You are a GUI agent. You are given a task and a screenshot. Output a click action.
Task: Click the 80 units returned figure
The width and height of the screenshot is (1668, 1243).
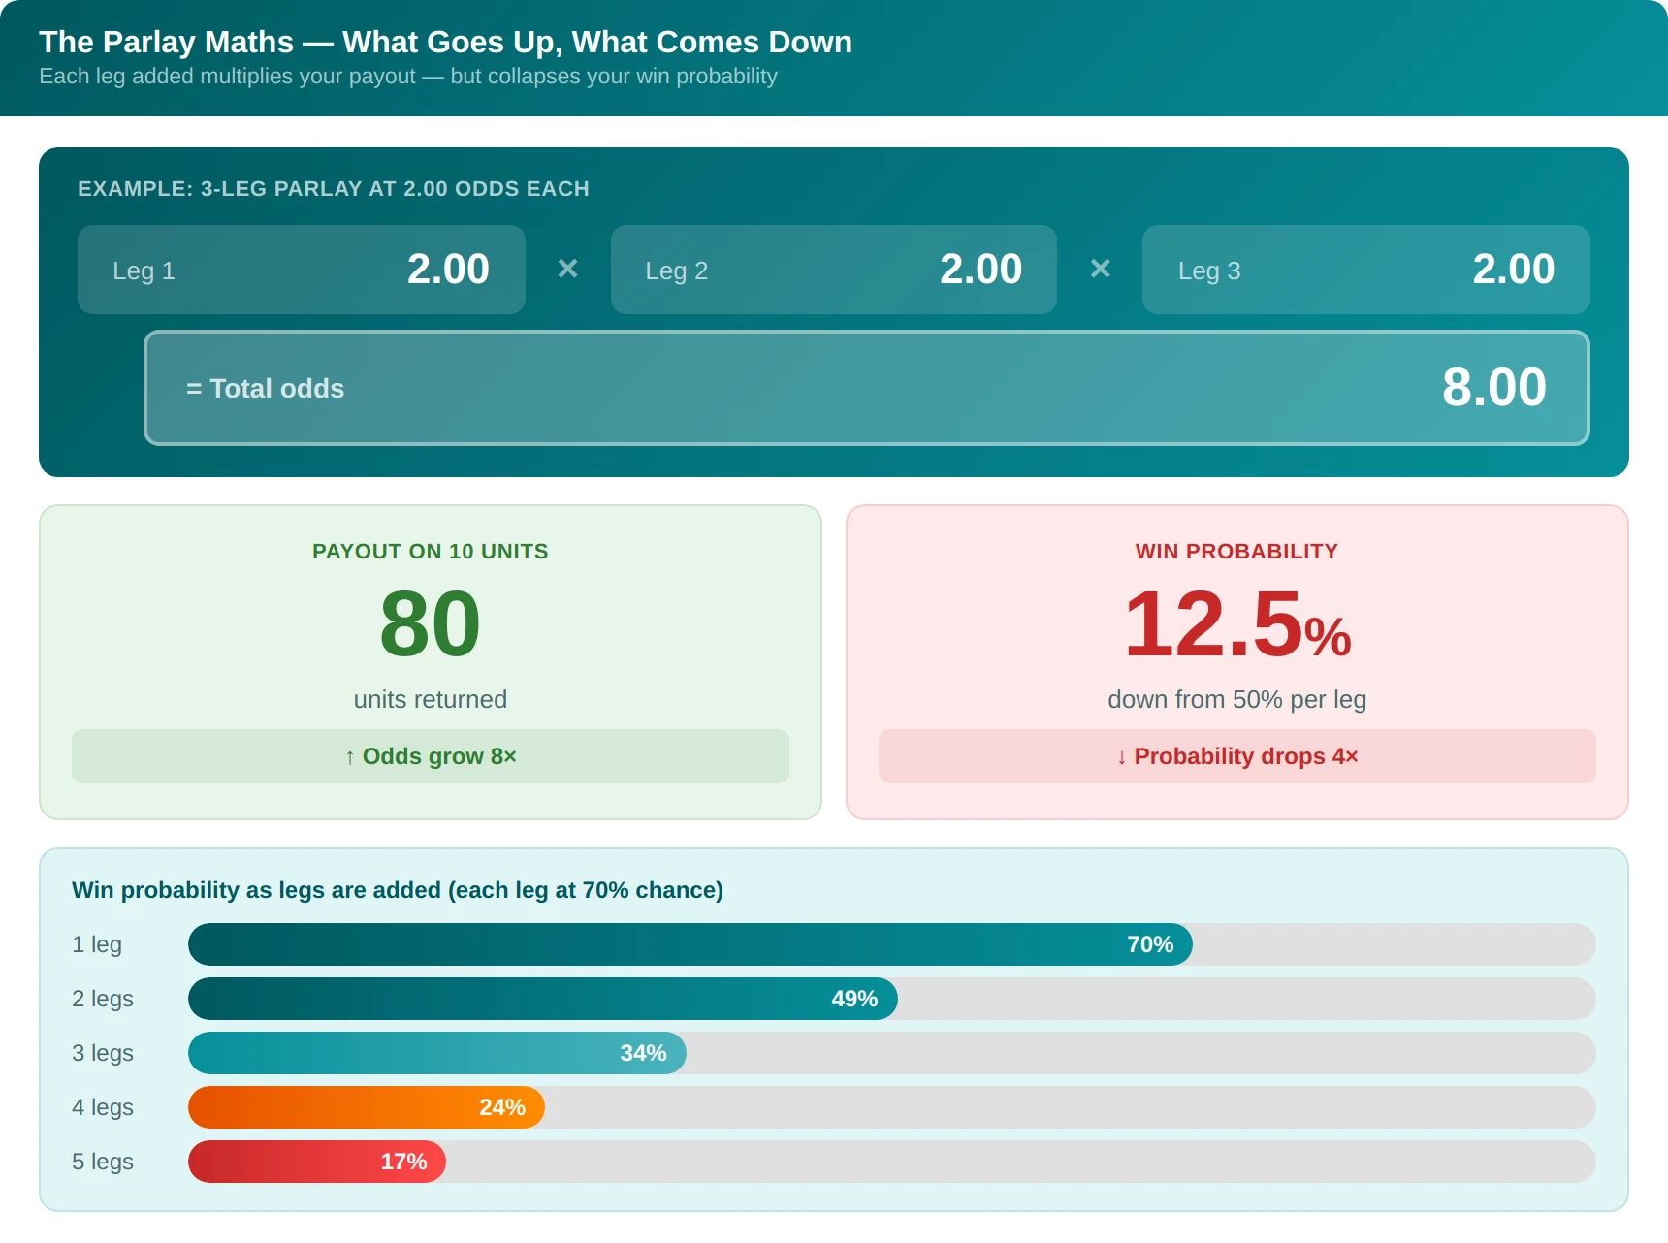coord(431,623)
